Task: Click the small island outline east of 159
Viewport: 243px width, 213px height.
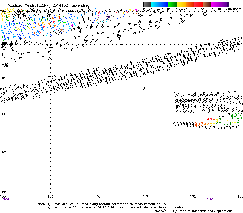Action: click(144, 90)
